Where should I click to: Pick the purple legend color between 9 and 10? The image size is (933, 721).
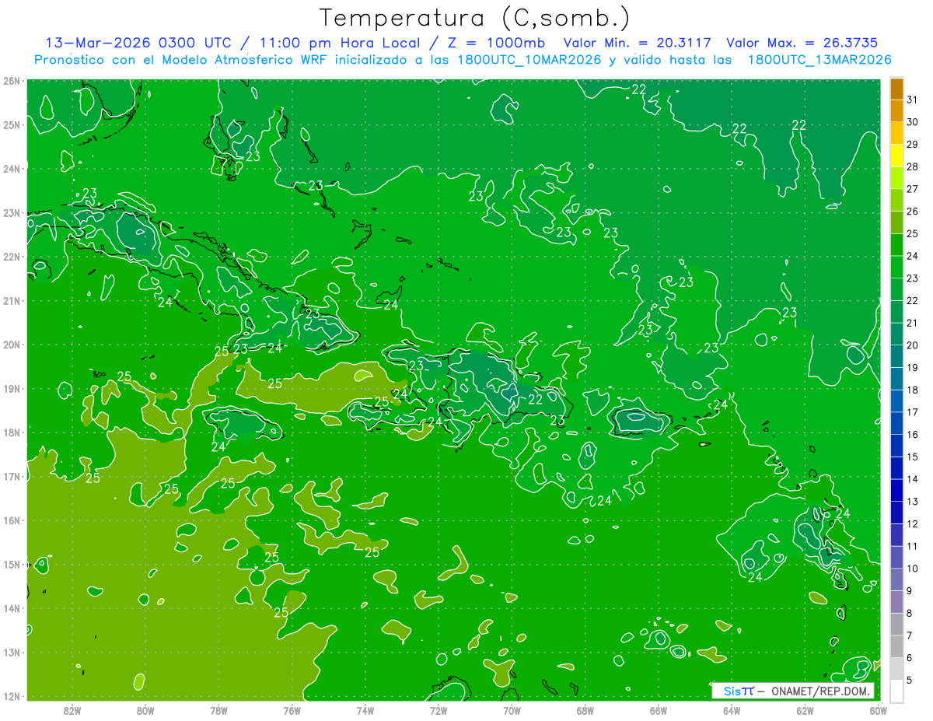[896, 579]
